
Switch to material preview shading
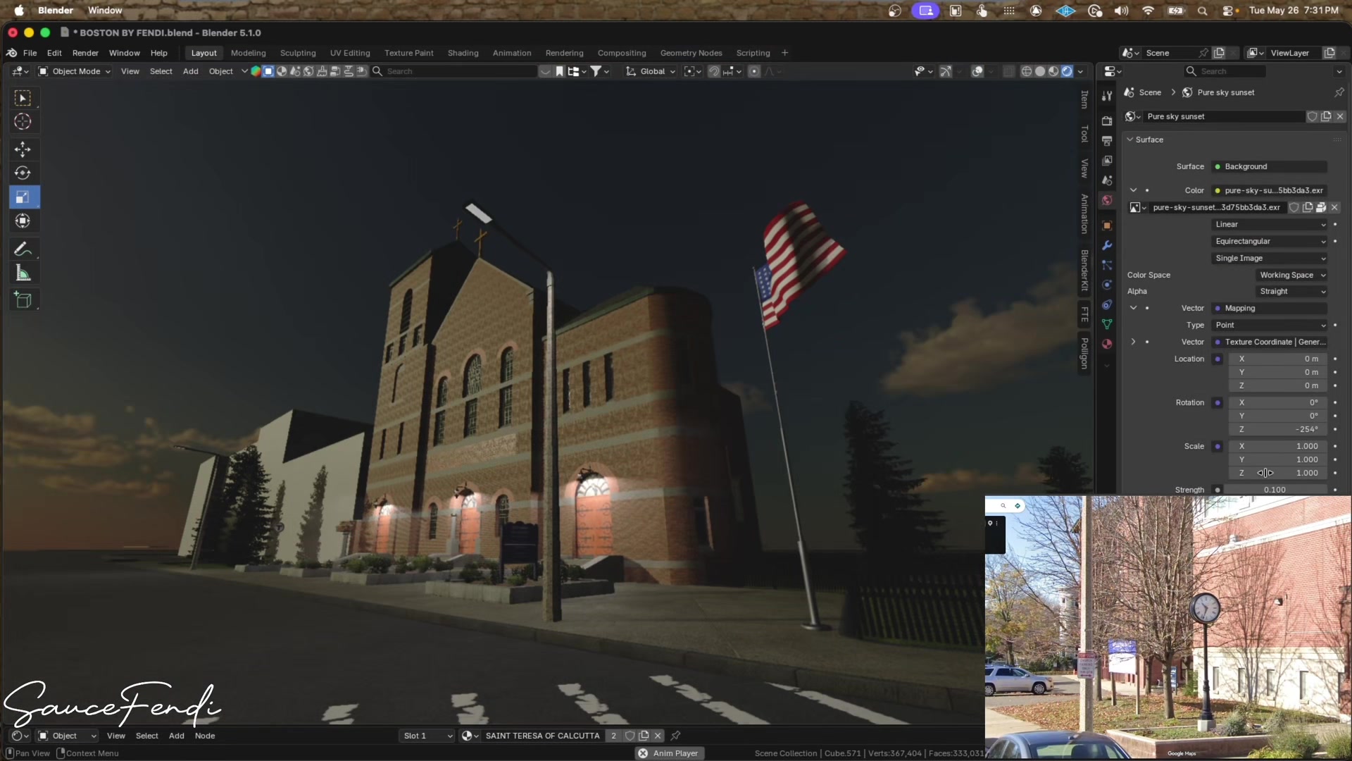pos(1053,71)
